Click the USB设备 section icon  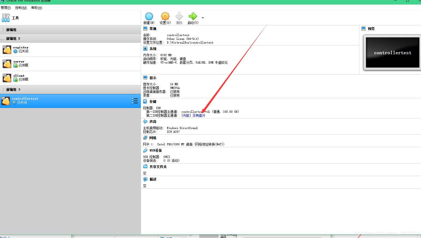pyautogui.click(x=145, y=150)
